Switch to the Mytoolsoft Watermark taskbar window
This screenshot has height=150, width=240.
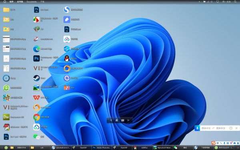(x=163, y=148)
